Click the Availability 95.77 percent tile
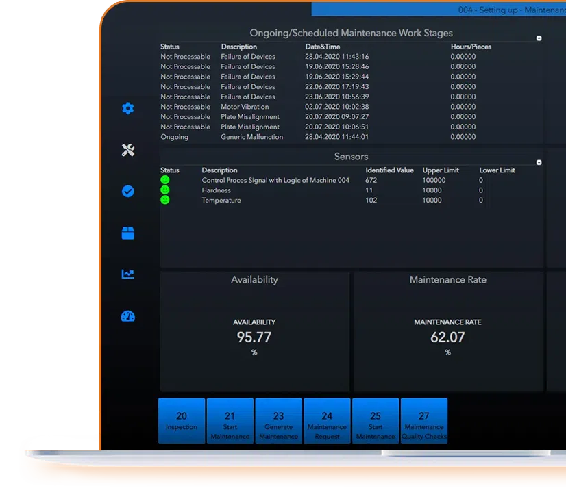The height and width of the screenshot is (501, 566). pos(254,332)
